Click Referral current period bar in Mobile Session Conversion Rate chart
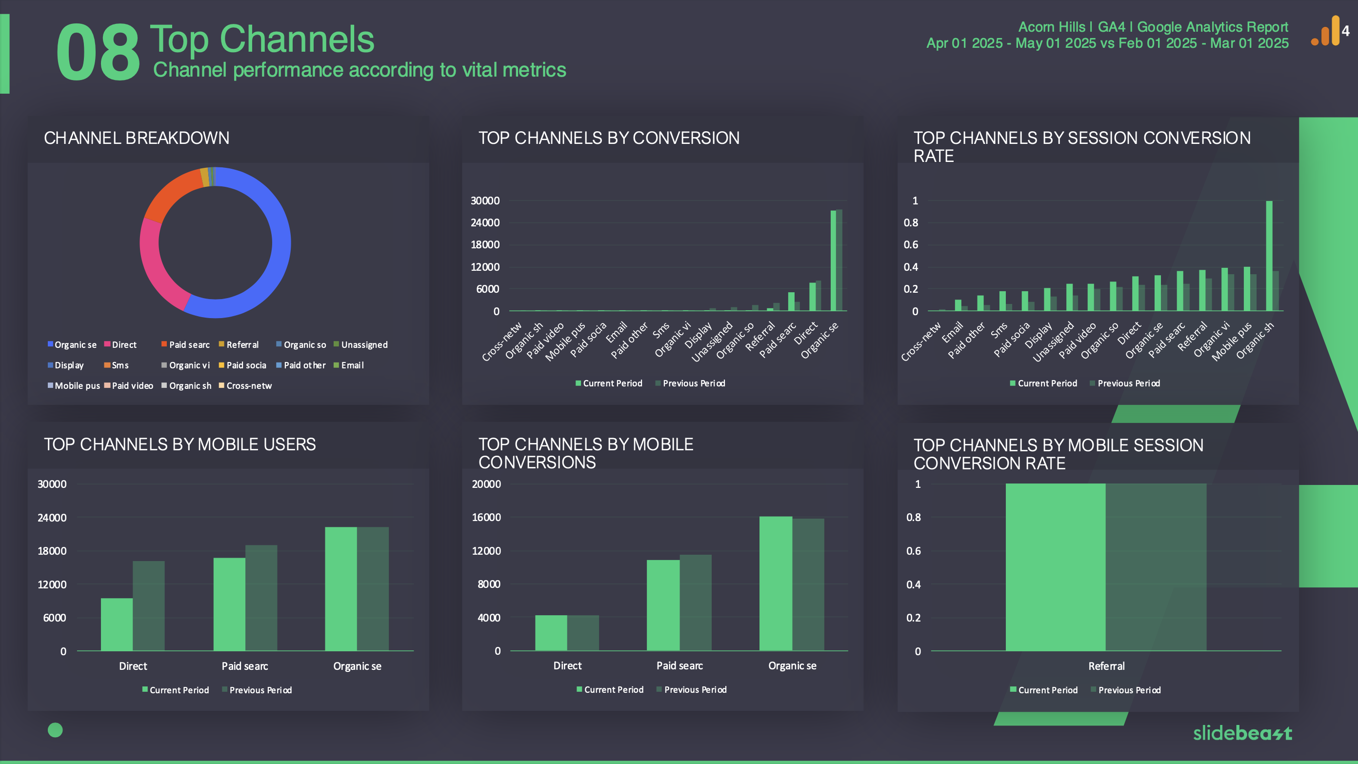The height and width of the screenshot is (764, 1358). [x=1056, y=567]
